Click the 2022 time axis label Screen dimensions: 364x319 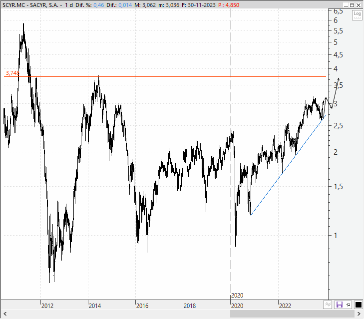pos(285,306)
